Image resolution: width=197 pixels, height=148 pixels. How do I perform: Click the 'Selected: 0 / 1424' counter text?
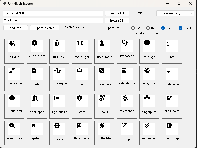pos(75,27)
